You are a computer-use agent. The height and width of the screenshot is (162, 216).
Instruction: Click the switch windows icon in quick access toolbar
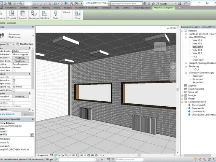click(x=76, y=3)
